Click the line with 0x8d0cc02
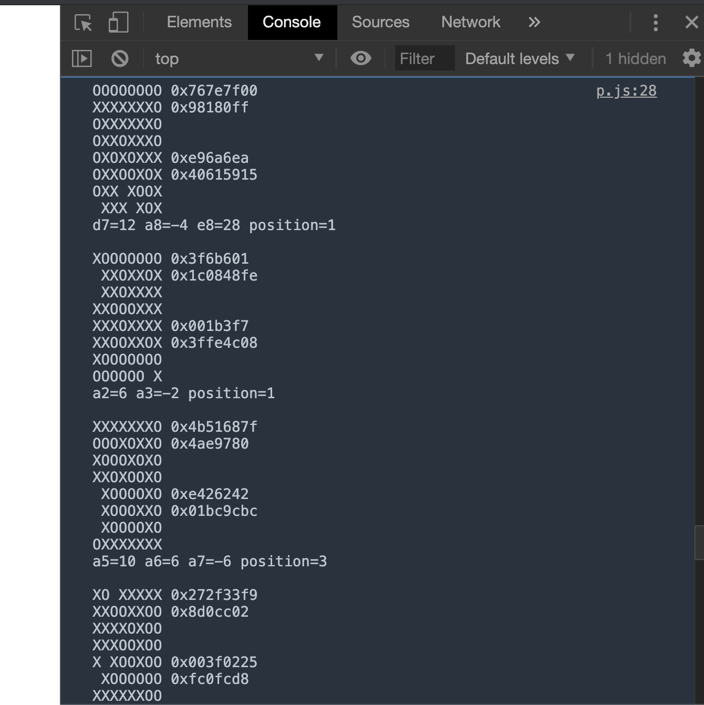Image resolution: width=704 pixels, height=705 pixels. tap(171, 612)
